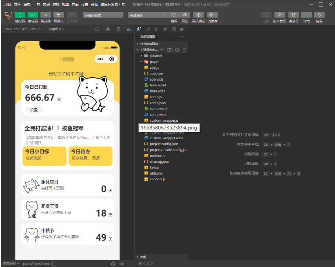The height and width of the screenshot is (267, 335).
Task: Refresh the file explorer tree
Action: [x=177, y=50]
